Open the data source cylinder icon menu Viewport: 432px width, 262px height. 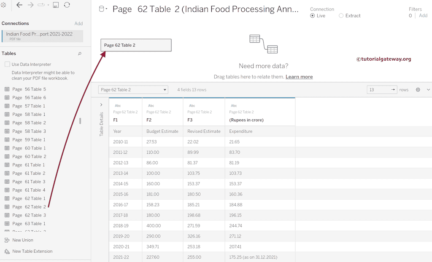click(101, 8)
